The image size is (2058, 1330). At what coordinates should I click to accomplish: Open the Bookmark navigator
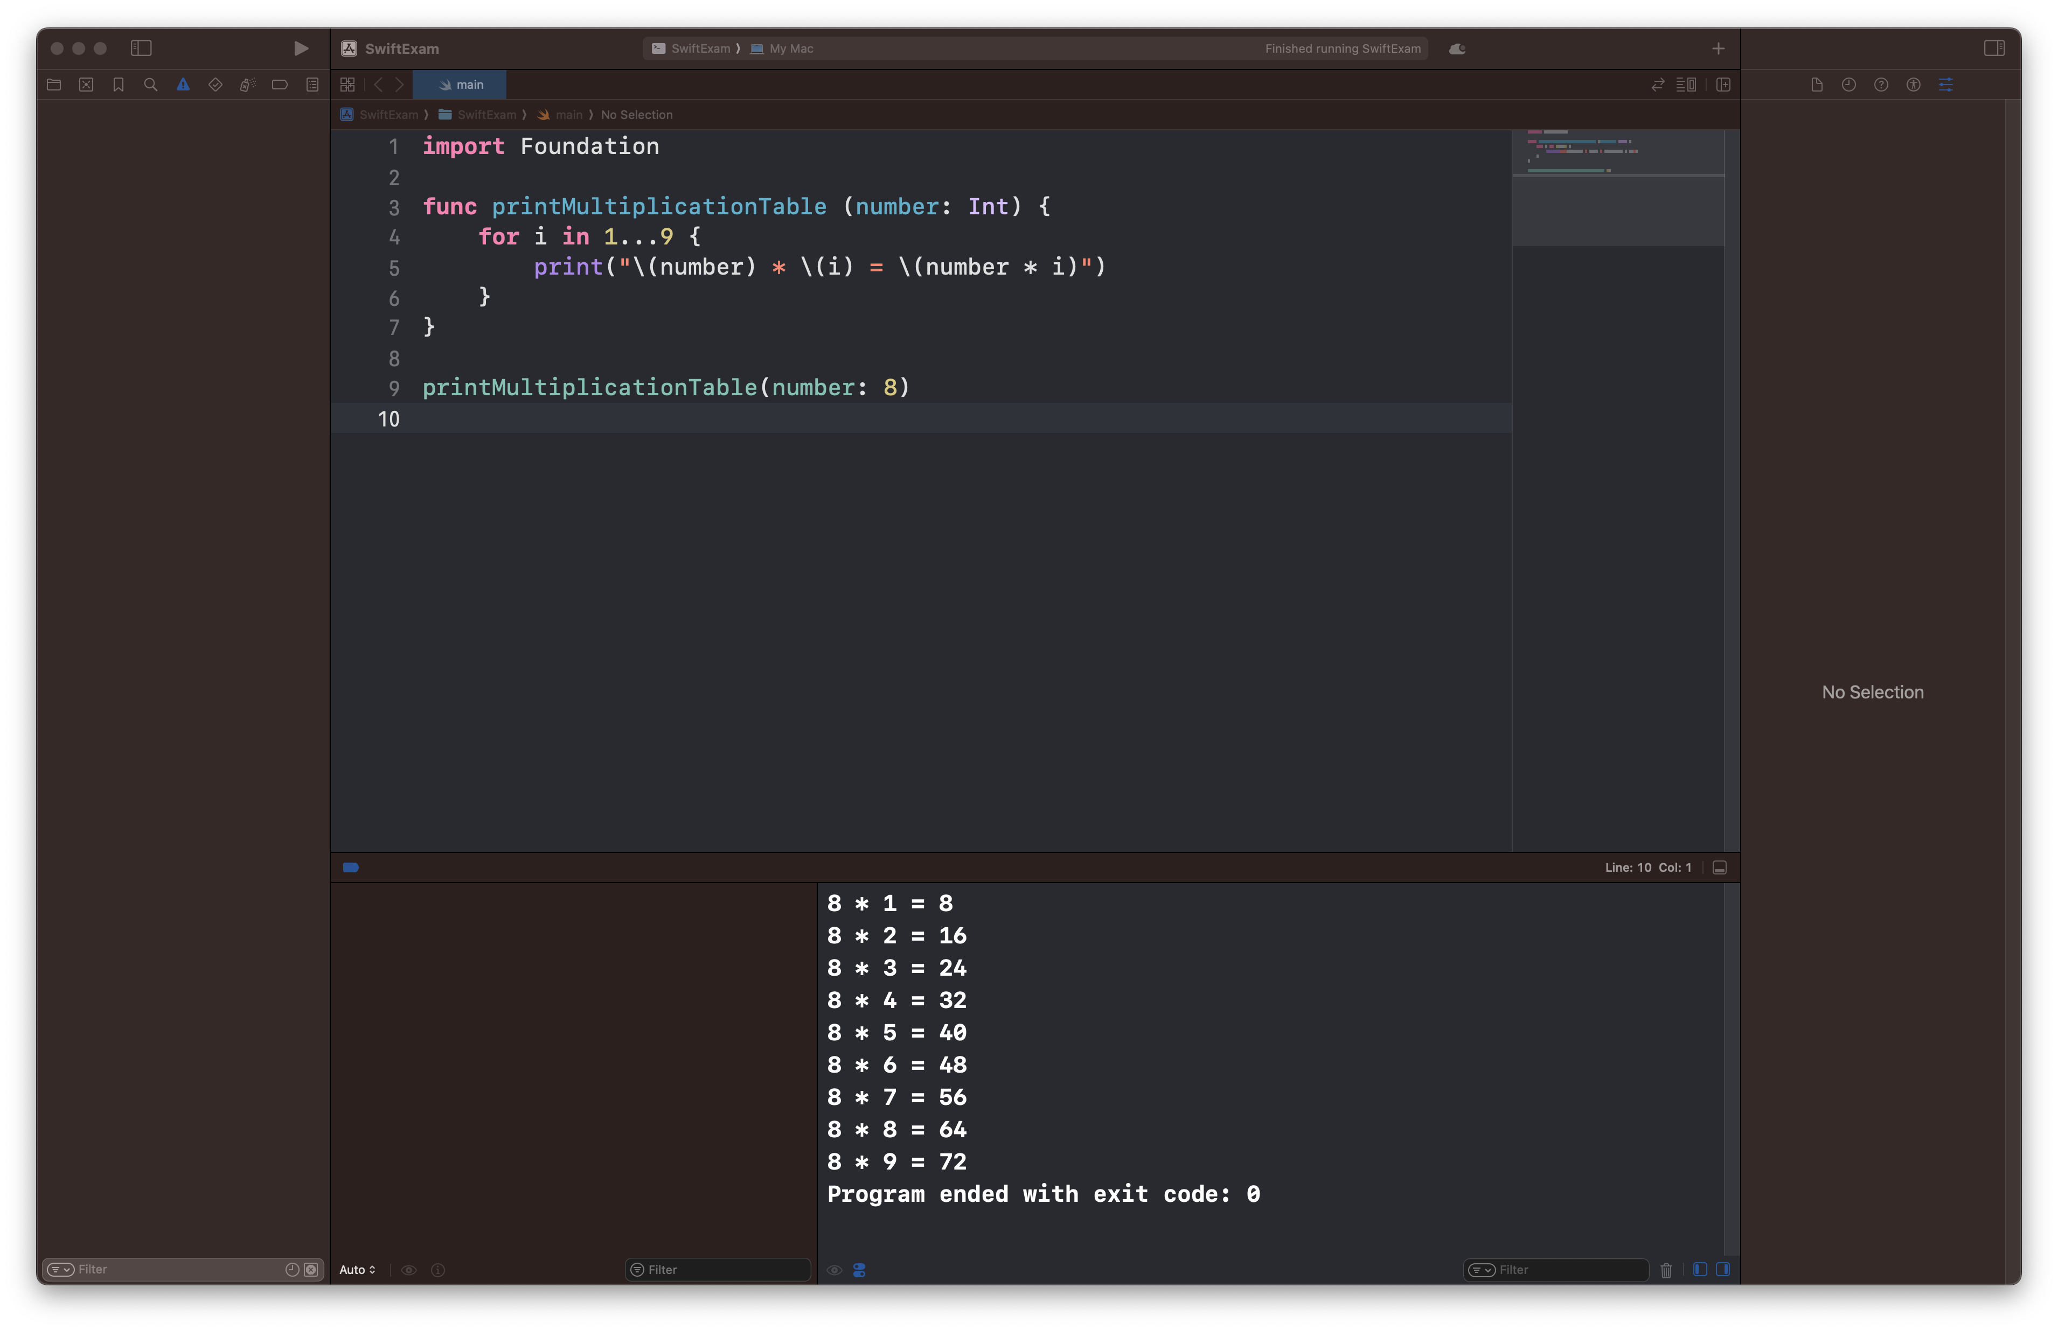(x=119, y=85)
